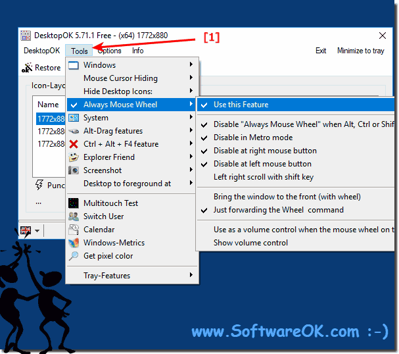Click the ellipsis below Punch

38,203
